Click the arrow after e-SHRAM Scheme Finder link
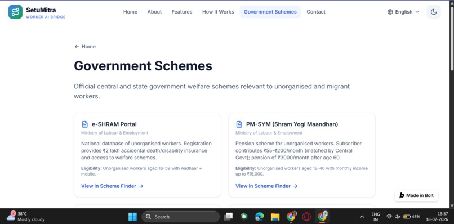This screenshot has width=454, height=224. pyautogui.click(x=141, y=186)
